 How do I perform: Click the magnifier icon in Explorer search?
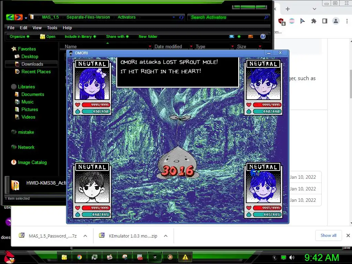pos(266,17)
